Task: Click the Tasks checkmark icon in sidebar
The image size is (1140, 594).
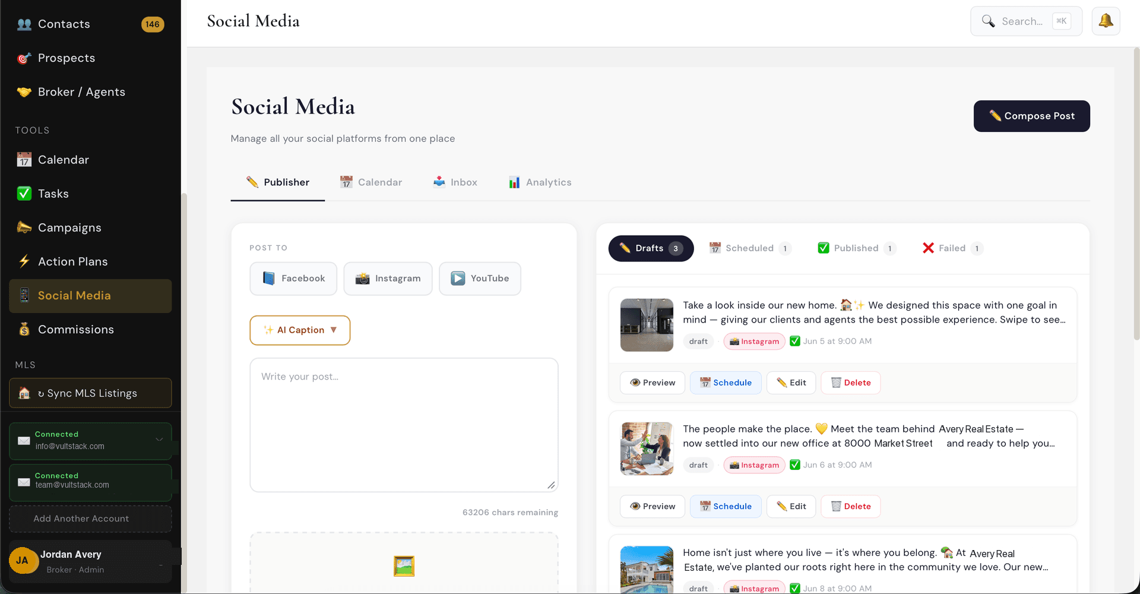Action: (x=24, y=194)
